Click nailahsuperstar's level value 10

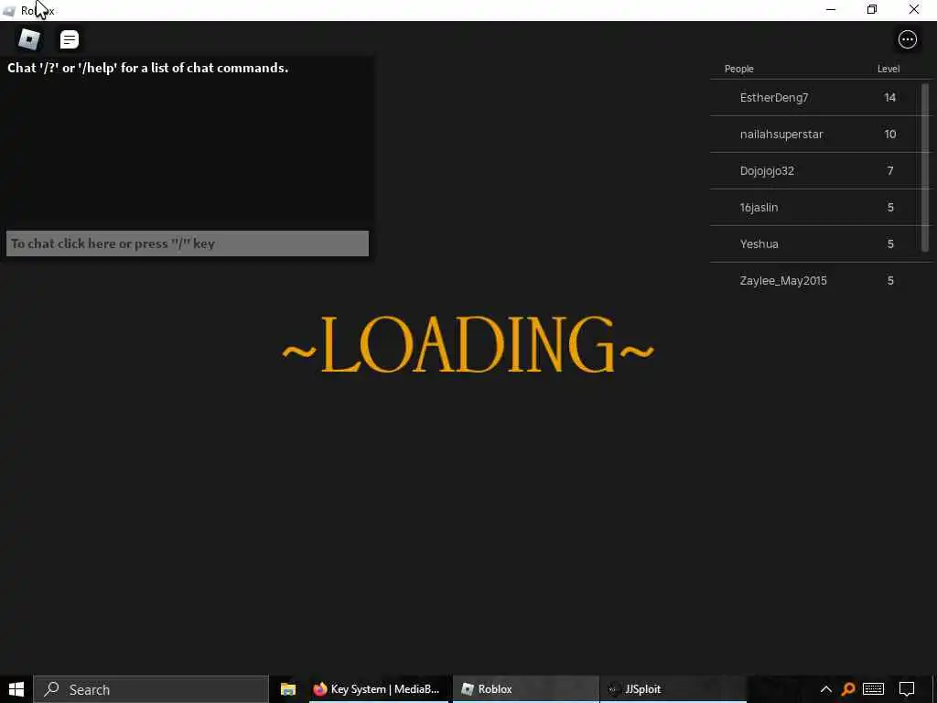(x=889, y=134)
